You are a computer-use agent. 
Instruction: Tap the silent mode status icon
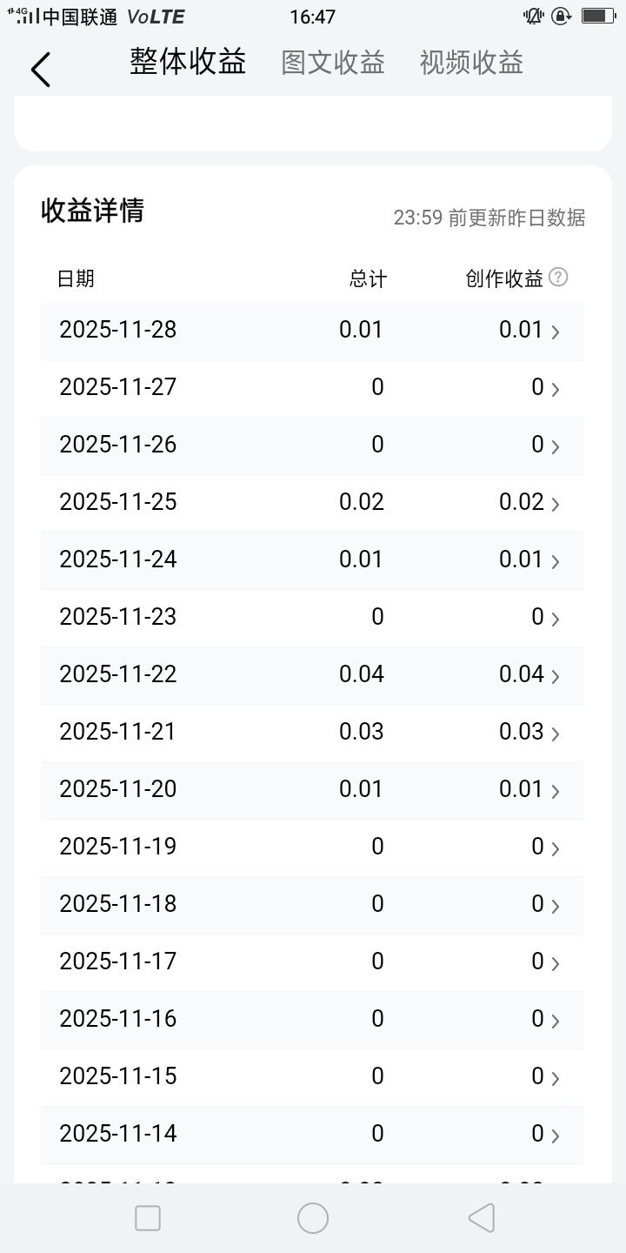click(532, 16)
